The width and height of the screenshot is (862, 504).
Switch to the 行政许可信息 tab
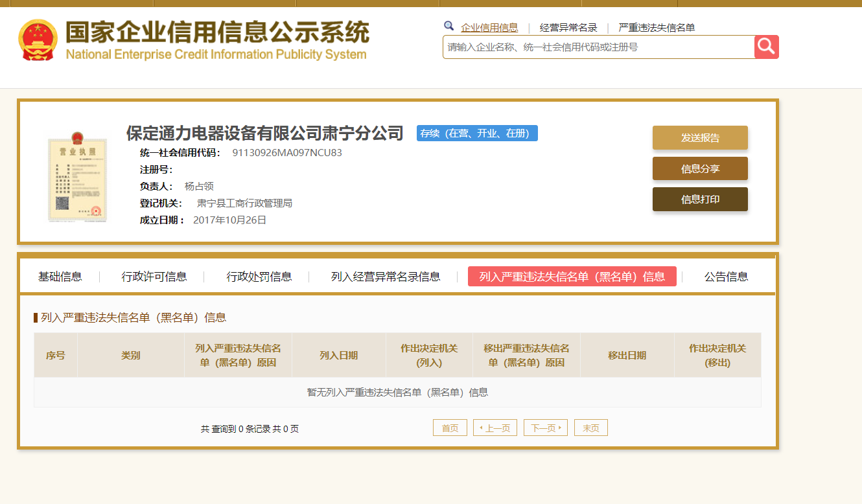(154, 277)
